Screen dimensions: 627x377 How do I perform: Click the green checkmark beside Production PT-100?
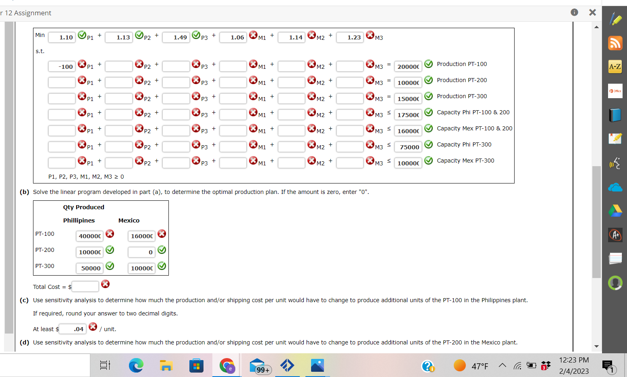(x=428, y=64)
